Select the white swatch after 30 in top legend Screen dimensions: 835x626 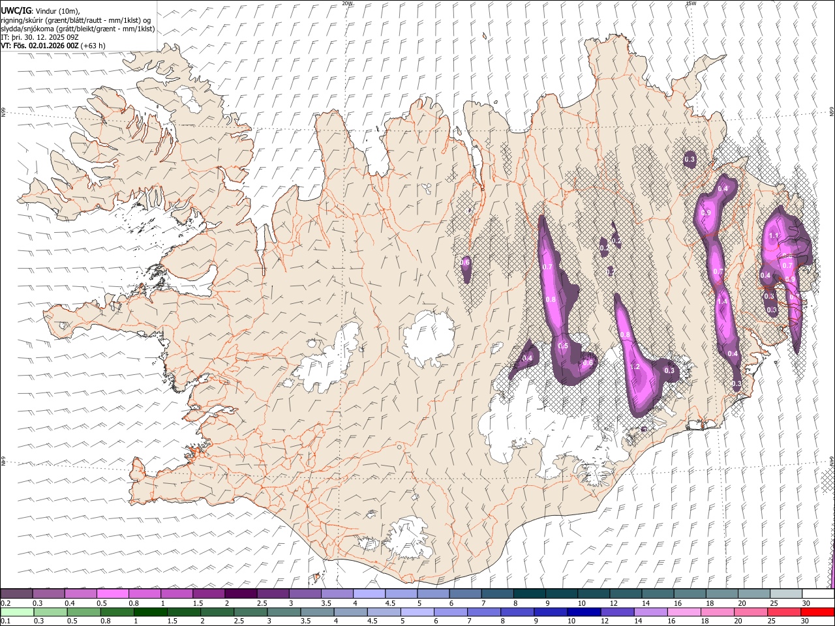click(817, 593)
